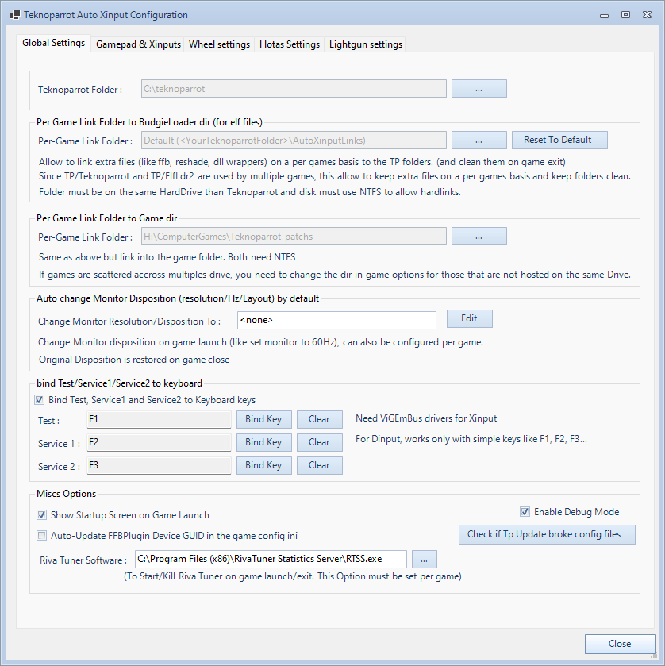Click the Teknoparrot-patchs folder path field
This screenshot has width=665, height=666.
coord(294,237)
